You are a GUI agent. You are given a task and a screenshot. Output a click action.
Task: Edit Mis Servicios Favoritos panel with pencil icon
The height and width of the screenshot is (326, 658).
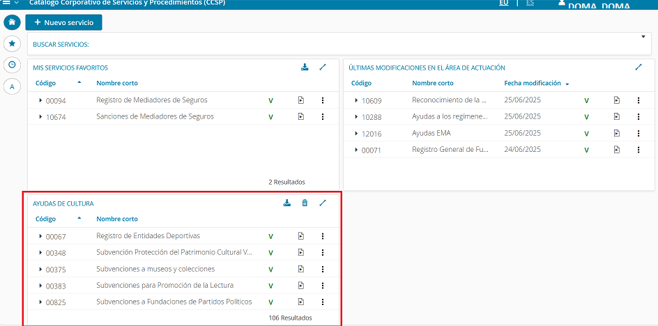pos(322,67)
